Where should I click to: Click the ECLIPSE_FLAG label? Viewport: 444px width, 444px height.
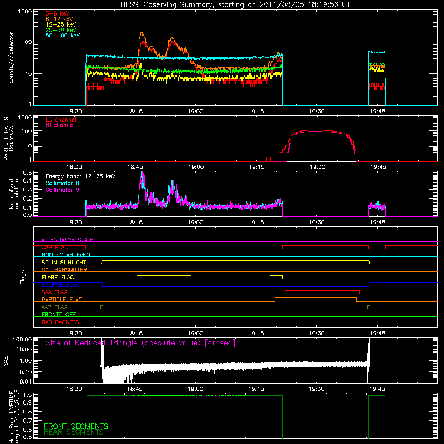[x=60, y=285]
